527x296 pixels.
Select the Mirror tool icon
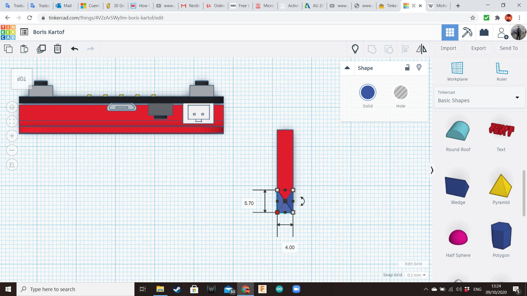pos(421,49)
